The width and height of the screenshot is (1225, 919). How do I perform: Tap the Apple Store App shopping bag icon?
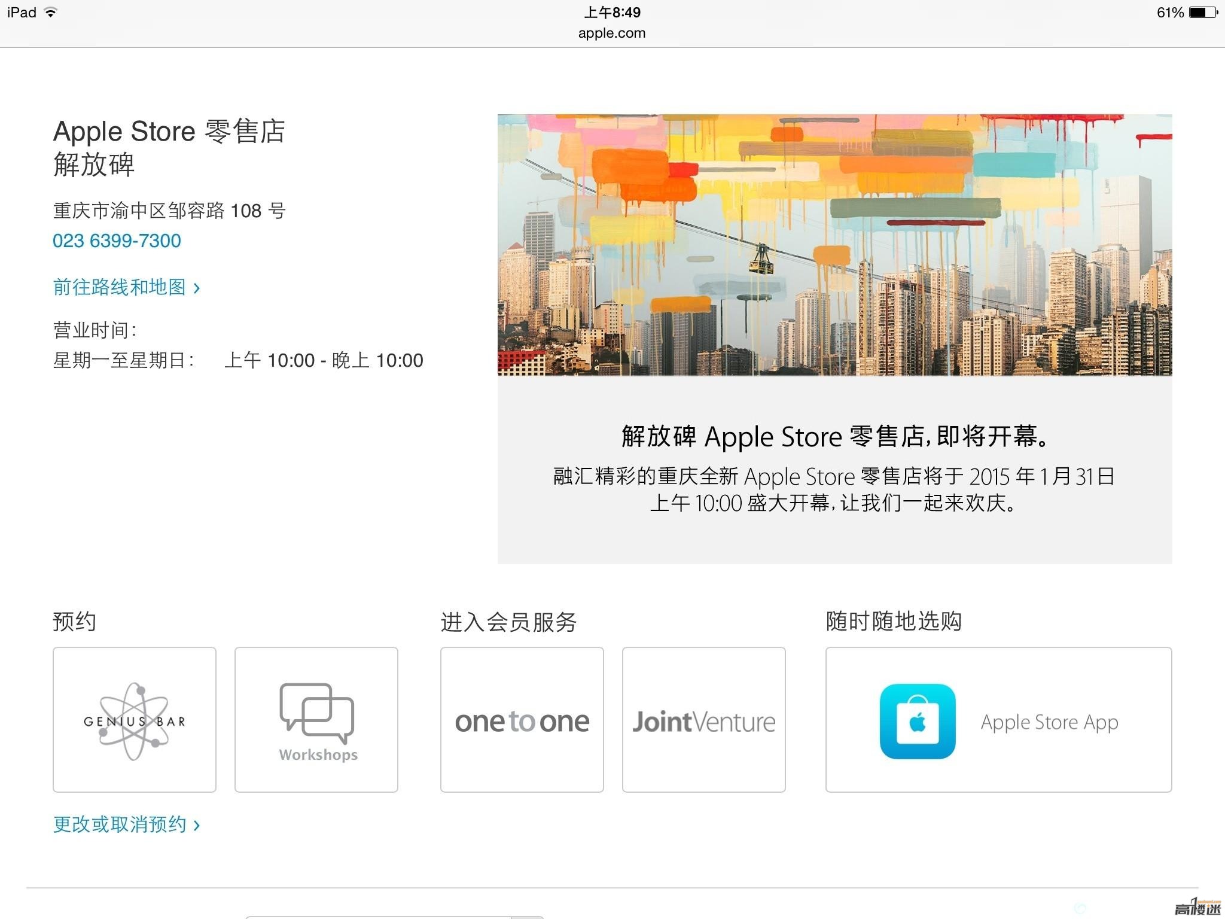click(x=918, y=722)
